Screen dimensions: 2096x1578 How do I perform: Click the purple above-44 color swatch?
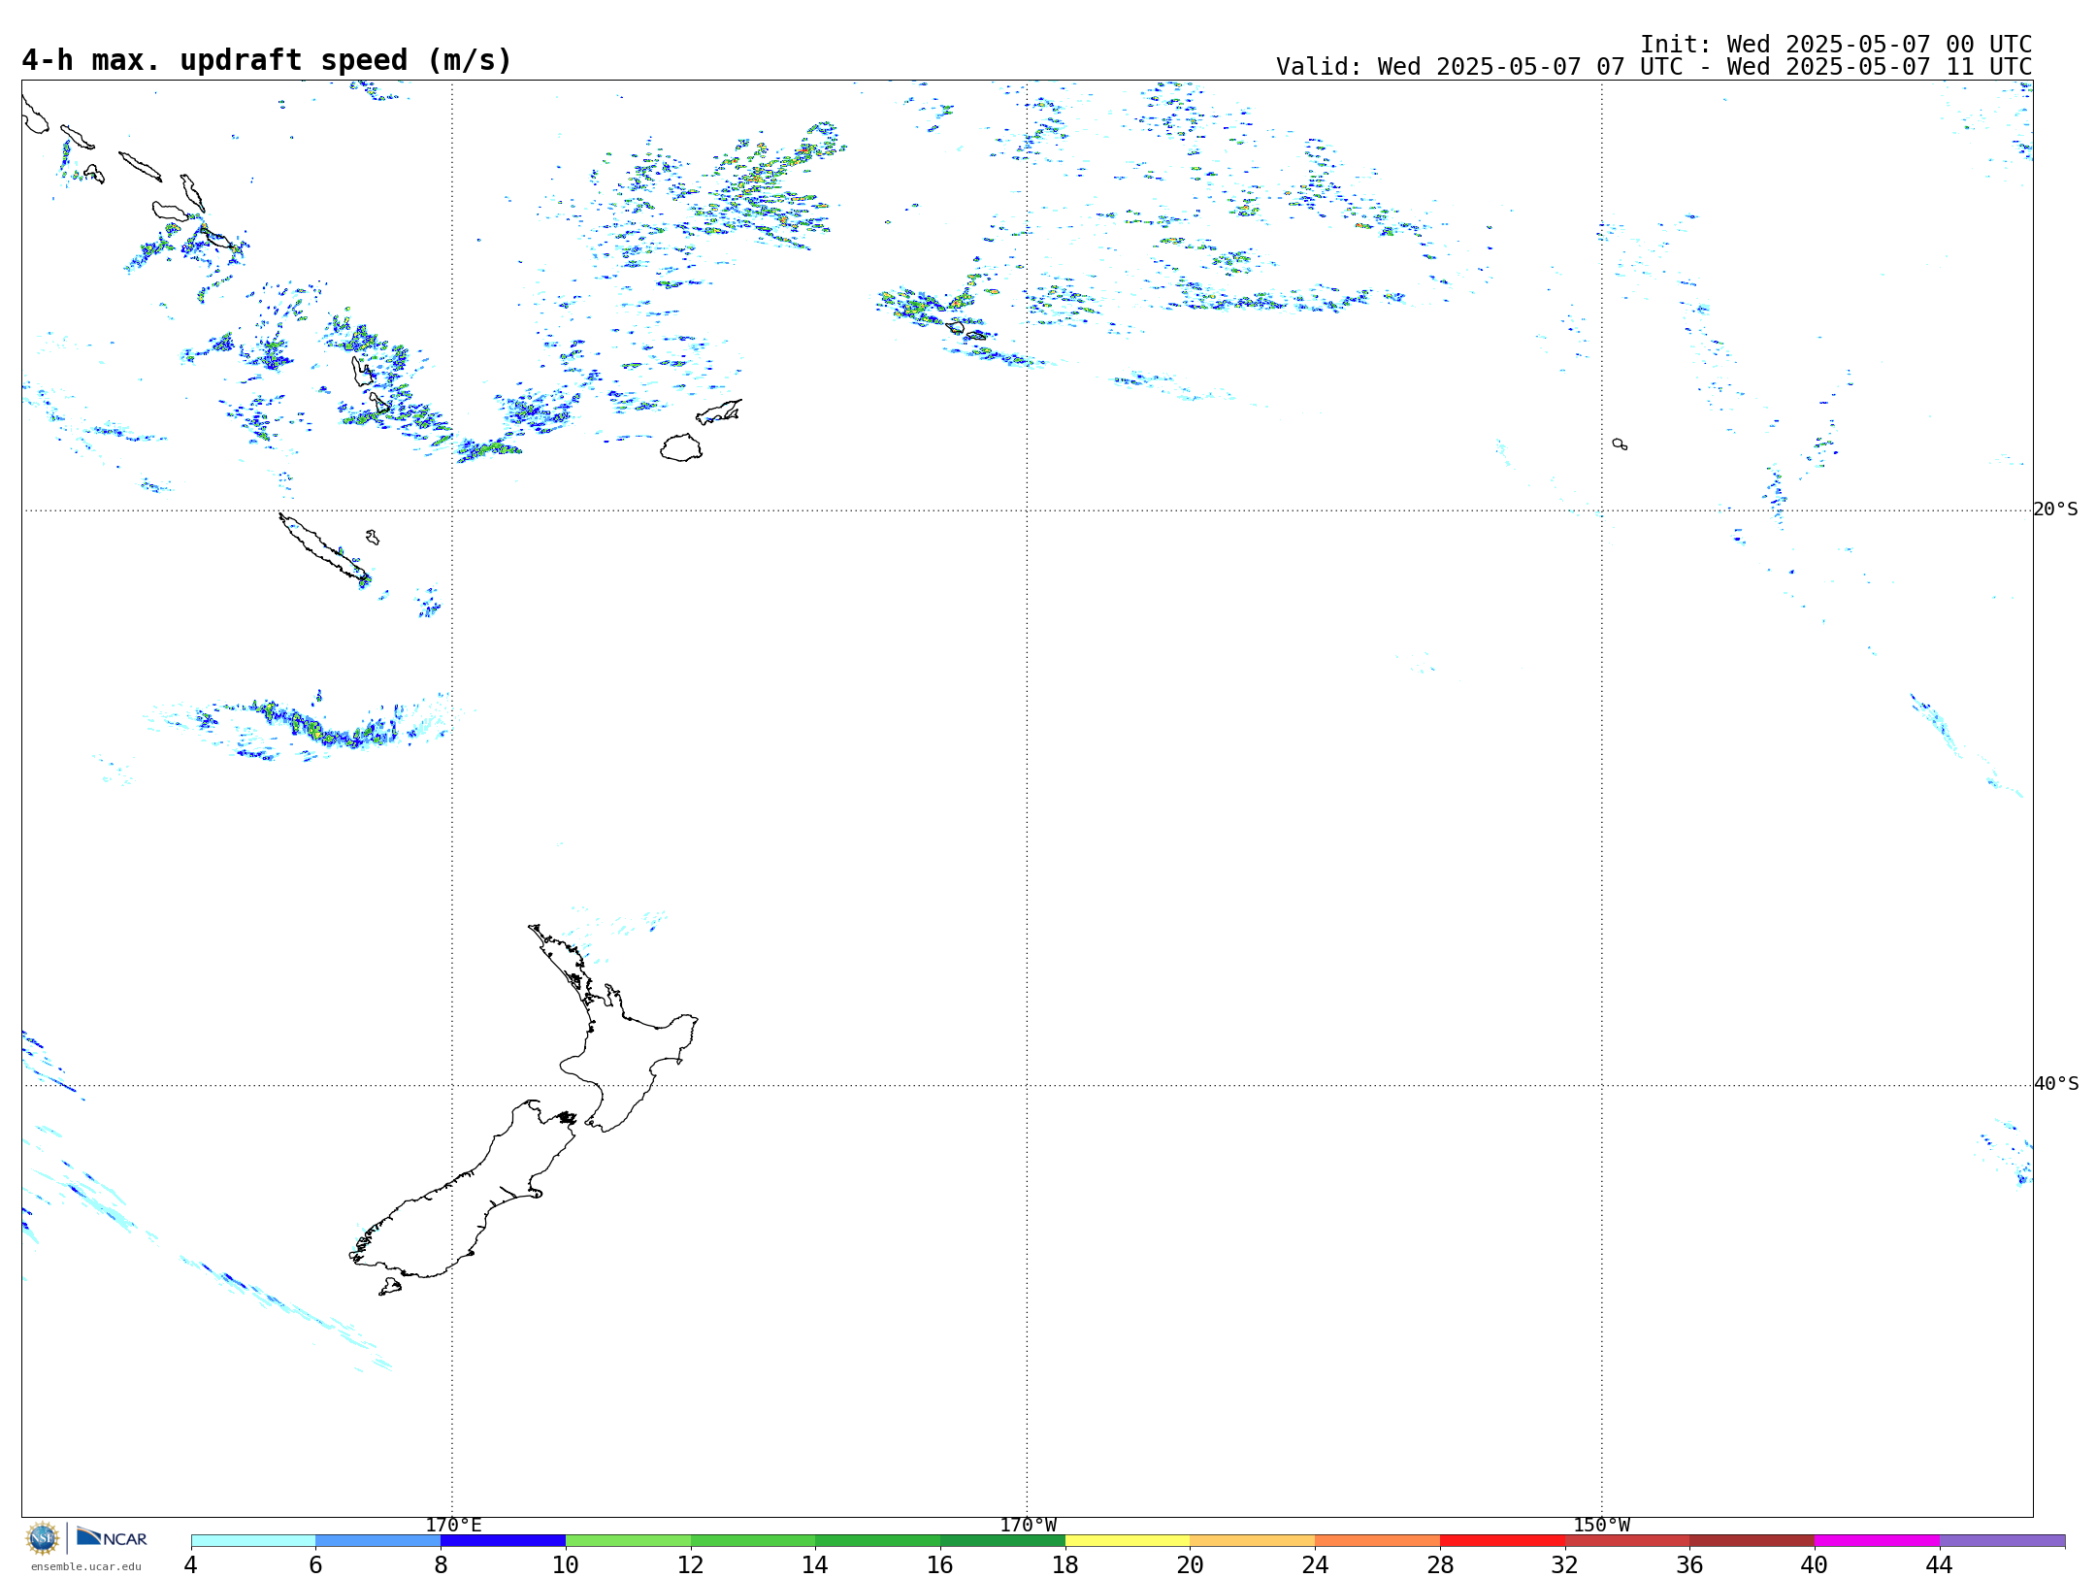[2003, 1541]
